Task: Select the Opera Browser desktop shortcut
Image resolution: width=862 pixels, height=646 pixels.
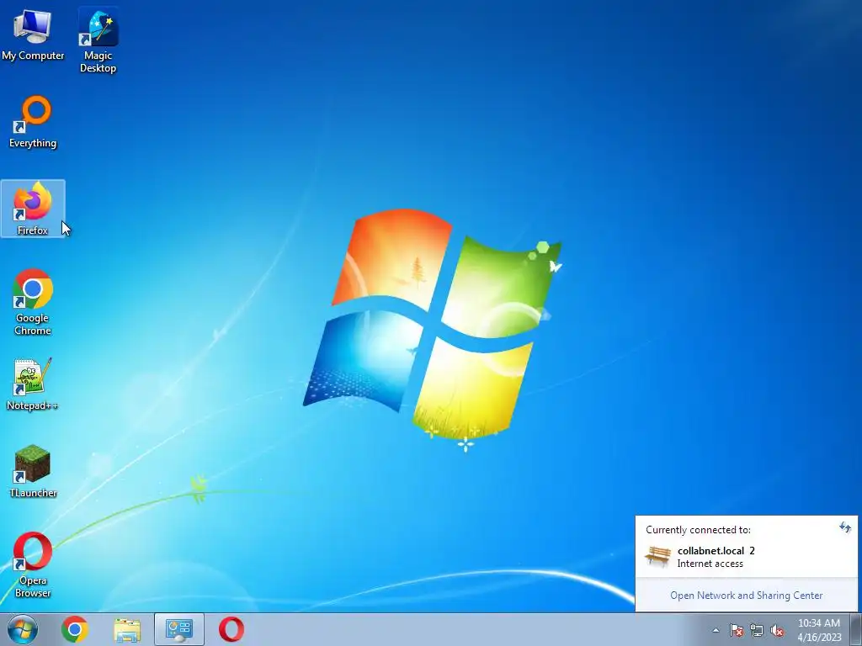Action: click(33, 564)
